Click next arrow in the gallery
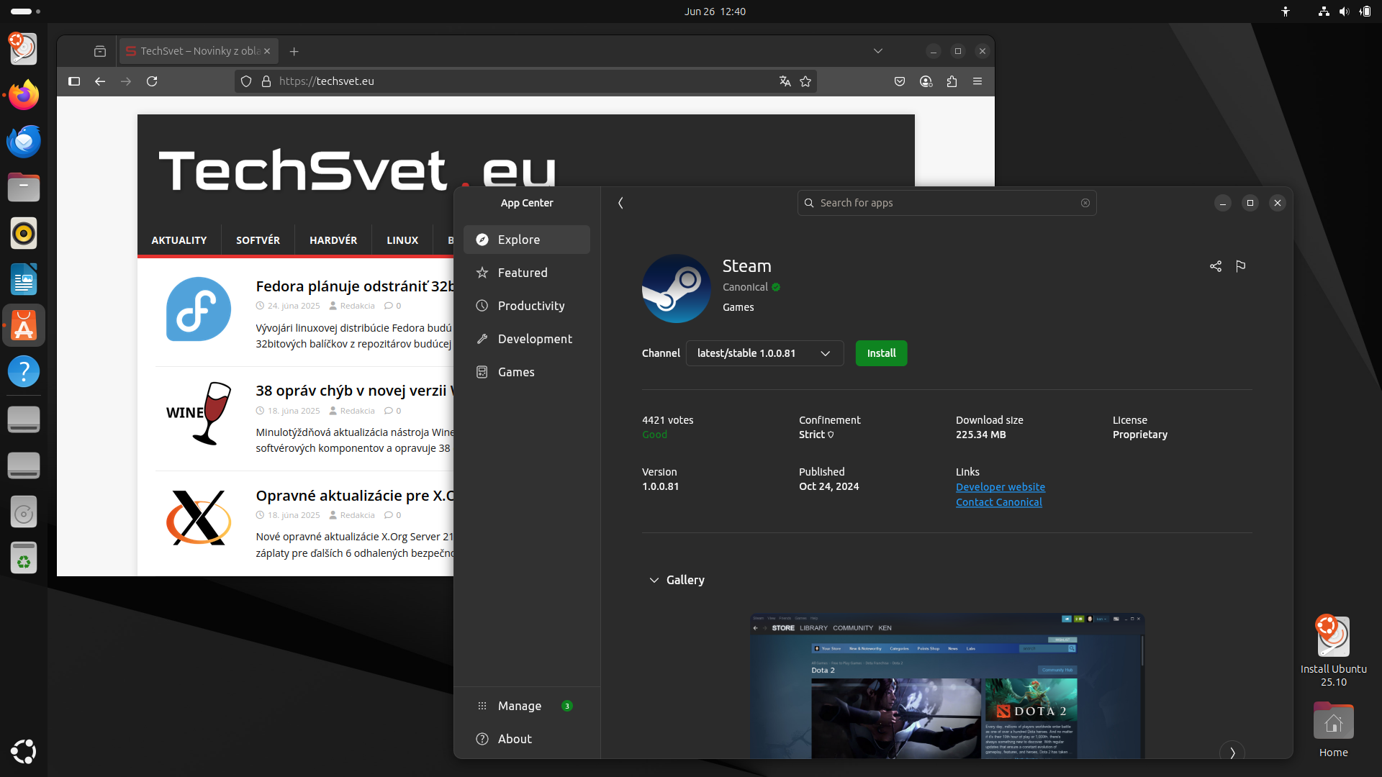 click(1232, 753)
